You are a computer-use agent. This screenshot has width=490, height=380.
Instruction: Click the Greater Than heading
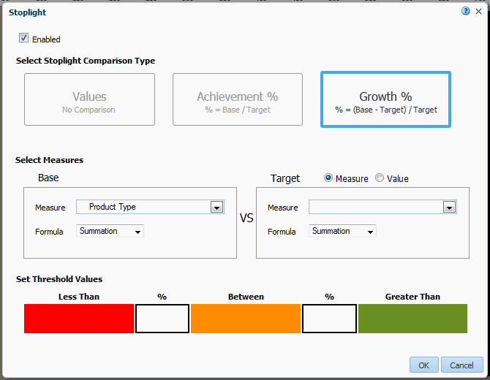point(412,297)
